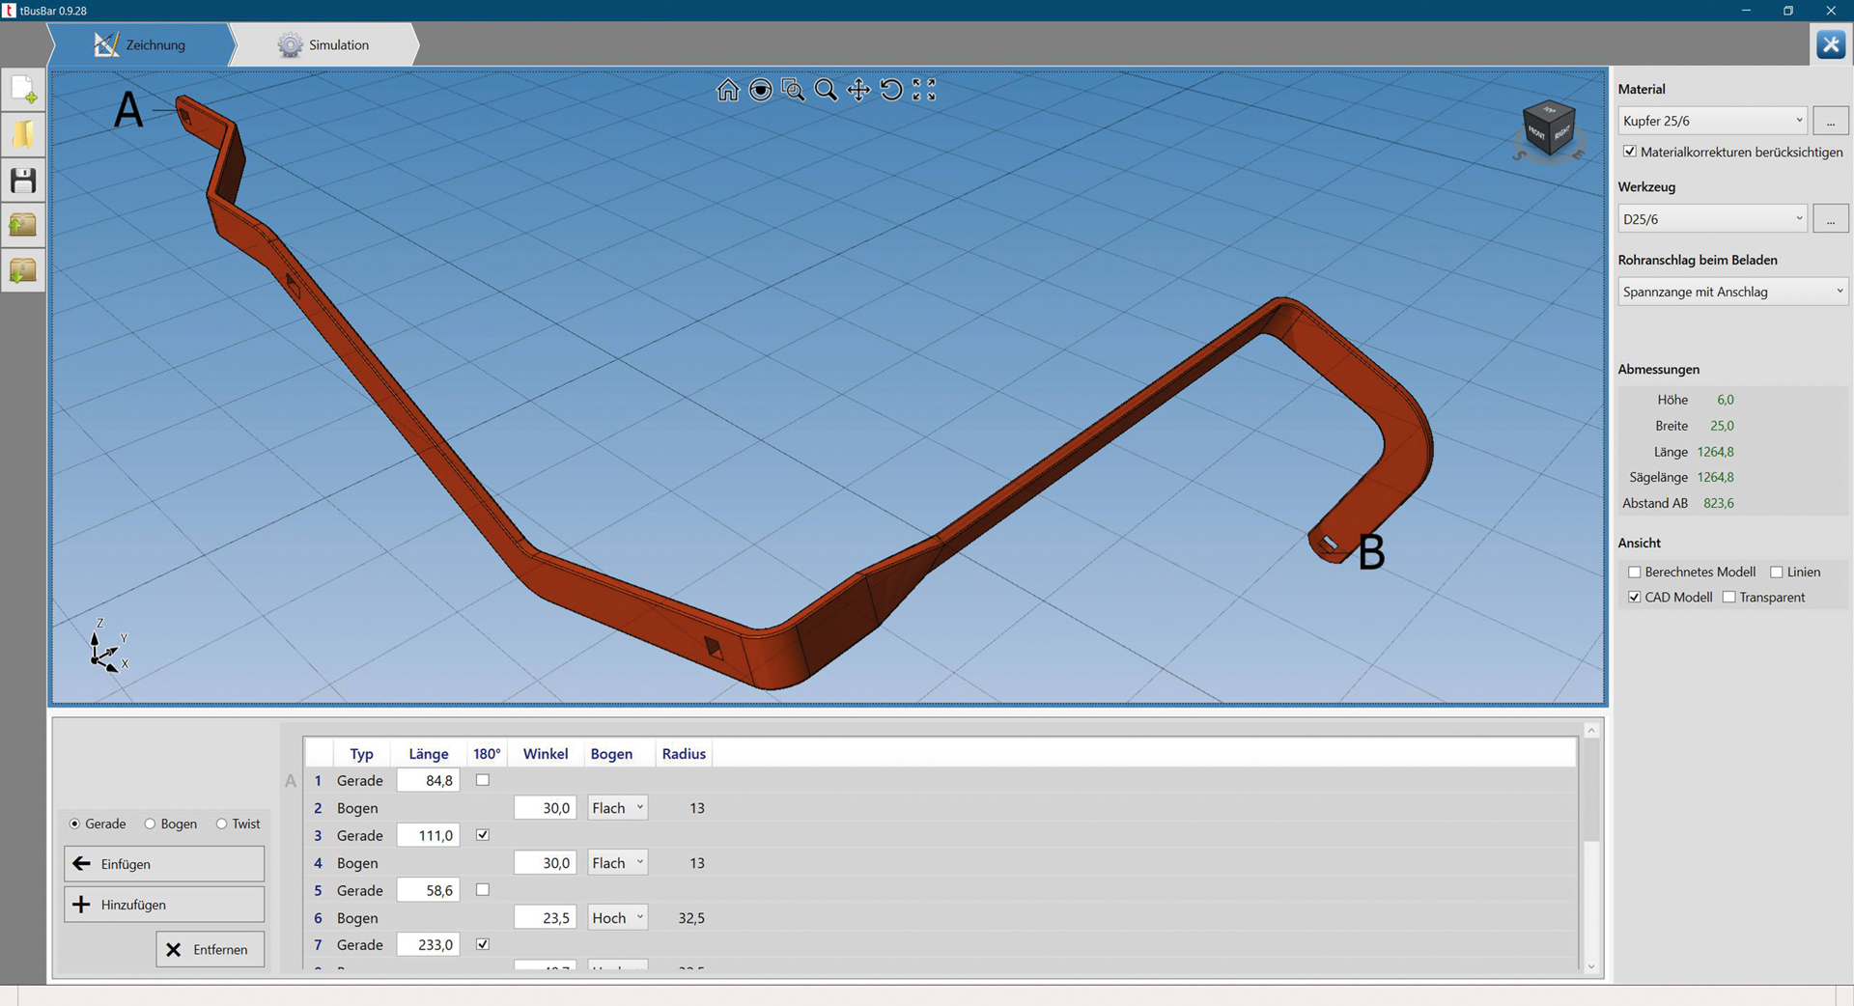The height and width of the screenshot is (1006, 1854).
Task: Activate the Pan view tool
Action: [857, 90]
